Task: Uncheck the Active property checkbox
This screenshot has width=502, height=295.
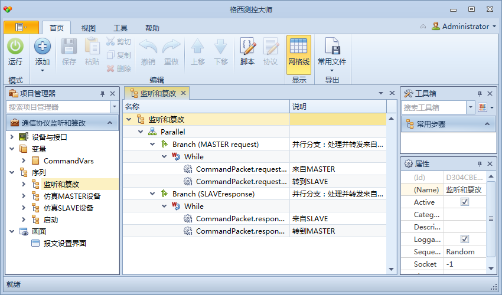Action: [x=464, y=202]
